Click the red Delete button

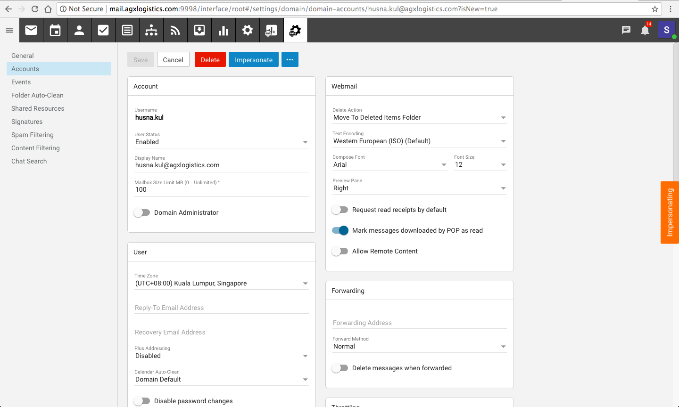coord(210,60)
